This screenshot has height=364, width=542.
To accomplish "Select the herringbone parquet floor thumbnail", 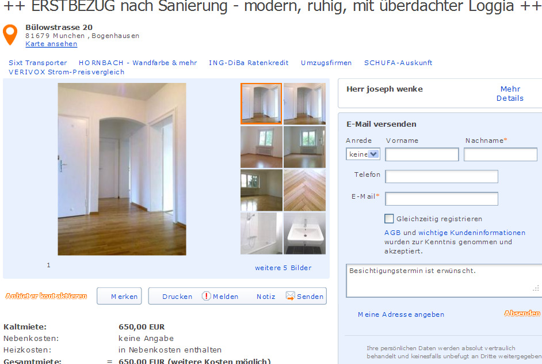I will (304, 190).
